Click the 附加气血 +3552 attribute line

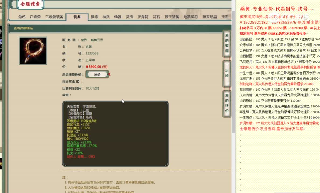(x=78, y=124)
